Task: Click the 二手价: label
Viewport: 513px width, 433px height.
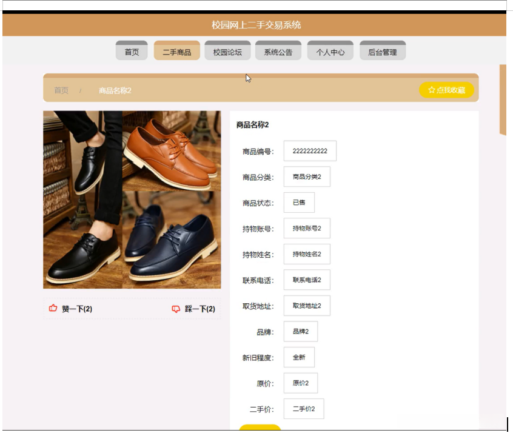Action: point(262,409)
